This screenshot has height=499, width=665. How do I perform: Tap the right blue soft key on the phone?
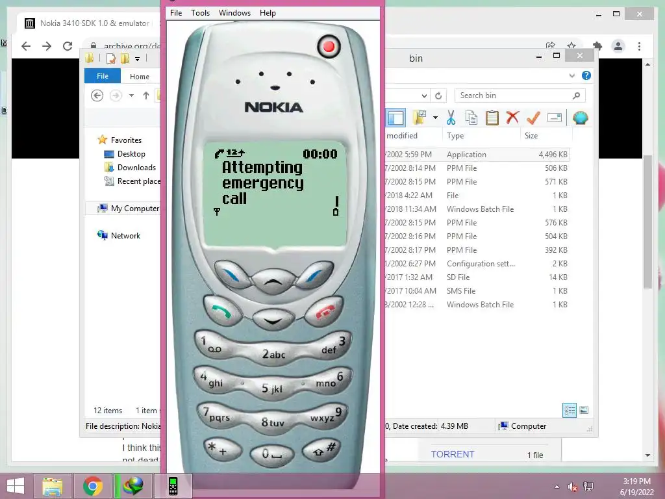click(315, 275)
